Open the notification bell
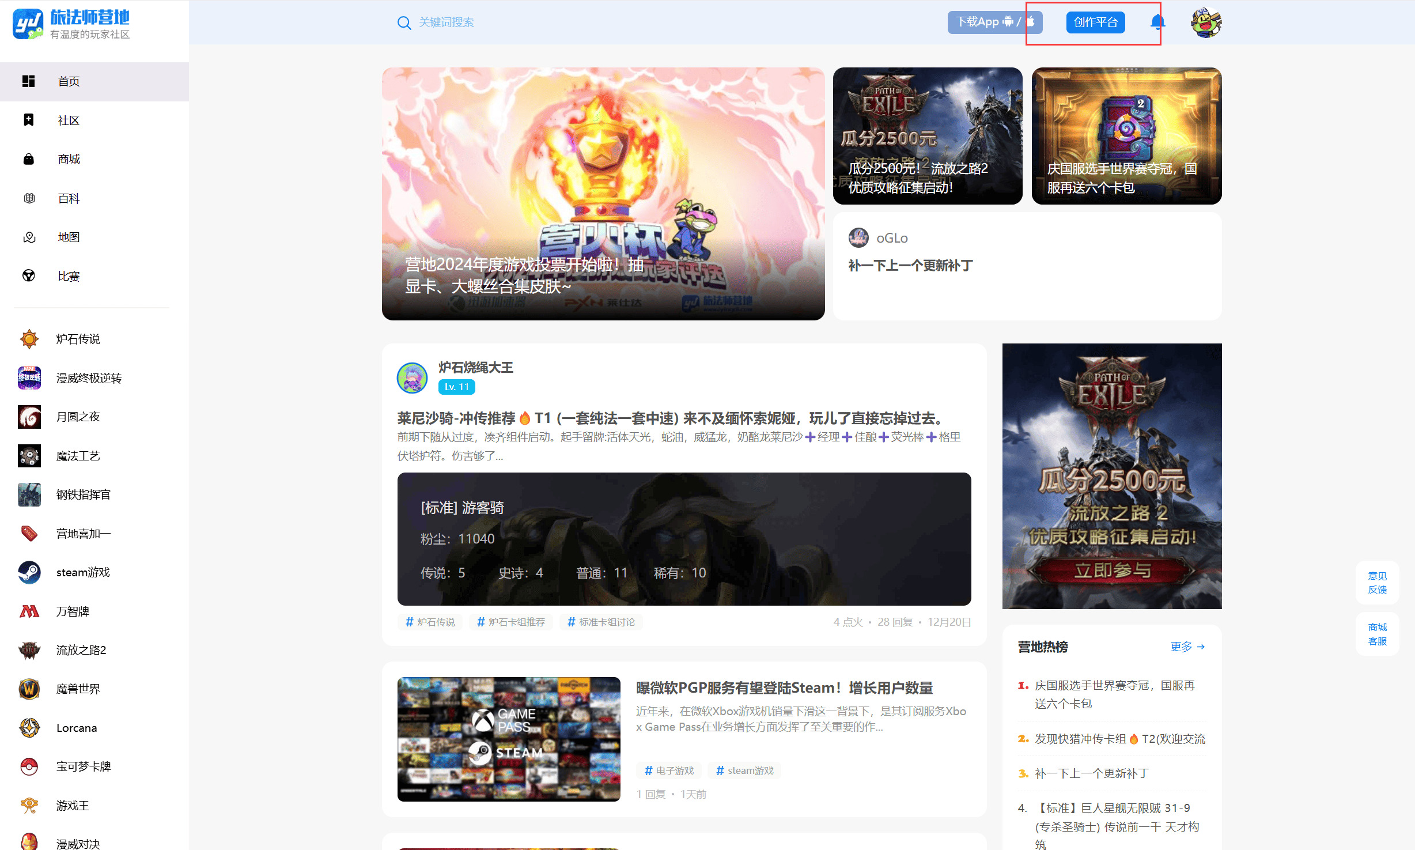Screen dimensions: 1415x850 (1158, 22)
